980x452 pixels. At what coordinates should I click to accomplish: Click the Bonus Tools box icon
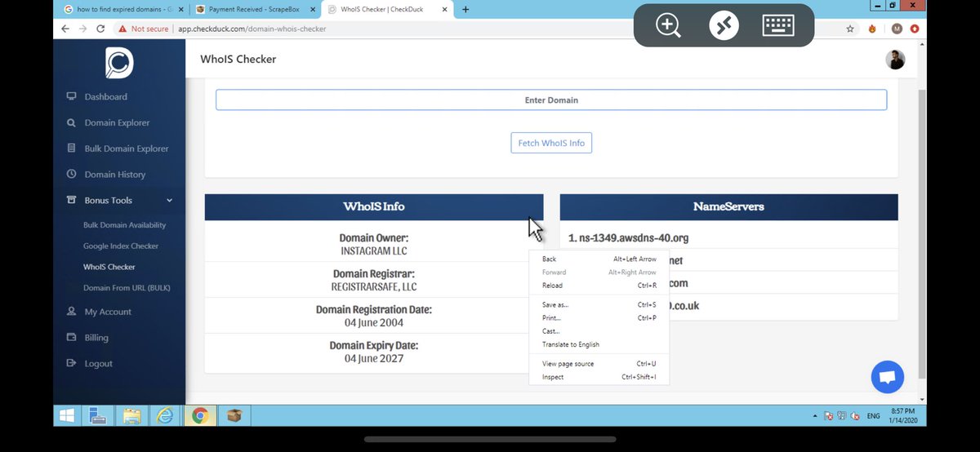click(71, 200)
